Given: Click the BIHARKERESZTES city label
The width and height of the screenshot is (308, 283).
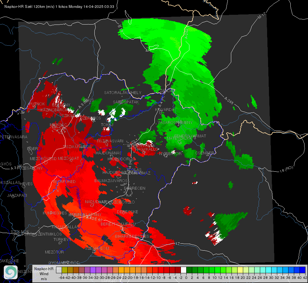Looking at the screenshot, I should pyautogui.click(x=132, y=236).
